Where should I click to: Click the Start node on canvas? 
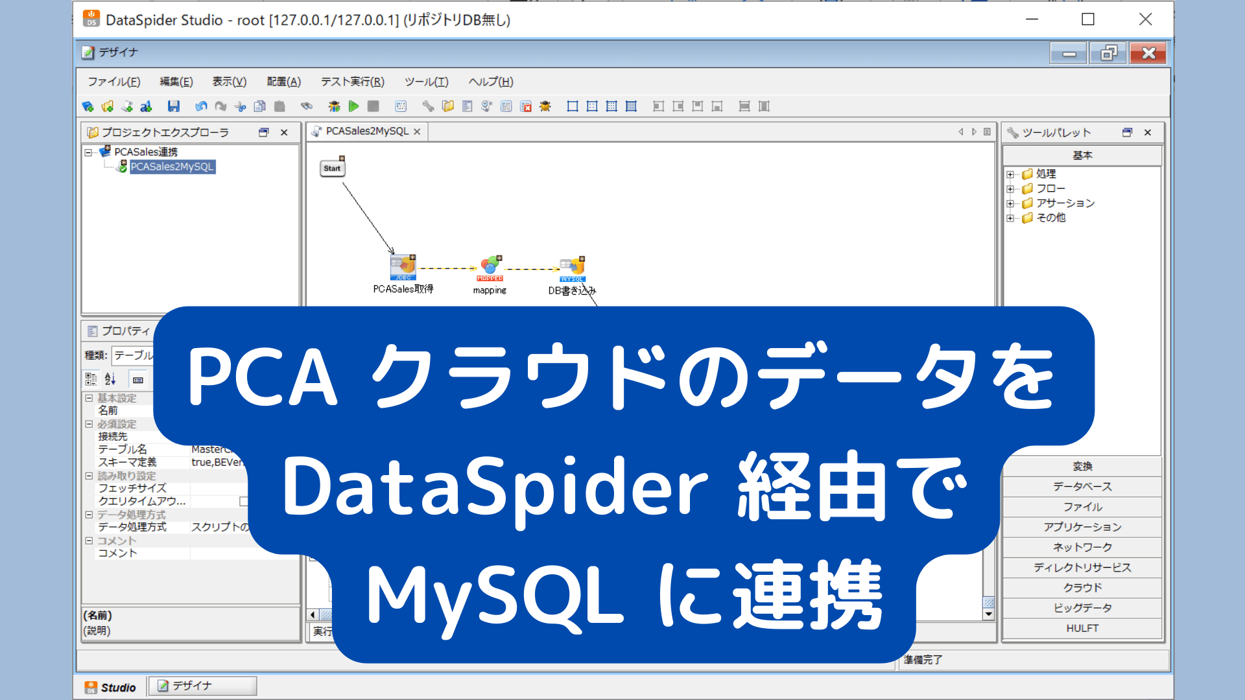(x=332, y=168)
